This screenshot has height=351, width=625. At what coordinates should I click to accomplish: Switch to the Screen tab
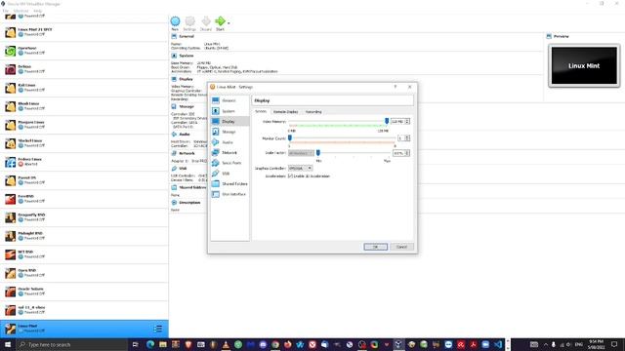point(261,111)
